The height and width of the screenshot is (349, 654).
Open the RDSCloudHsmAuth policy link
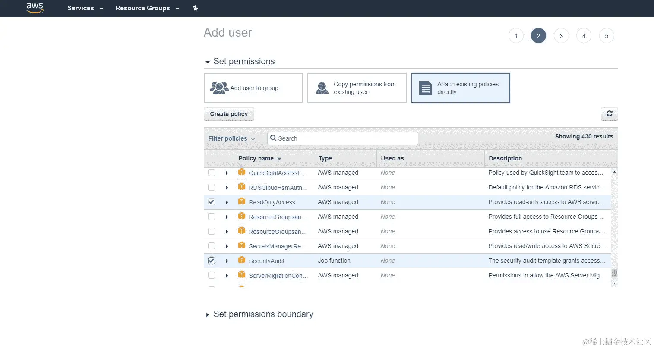coord(278,188)
